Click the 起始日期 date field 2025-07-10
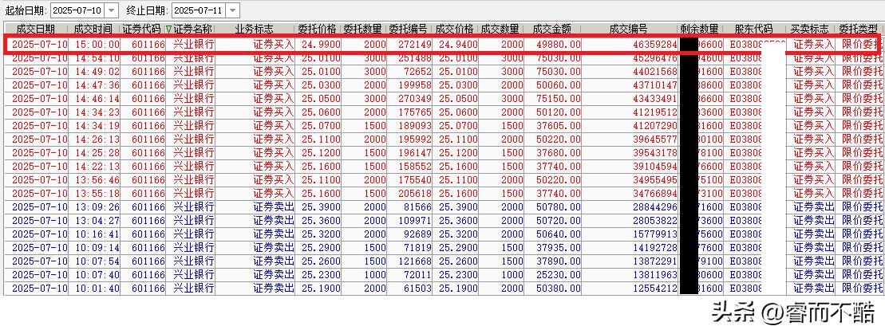 76,10
